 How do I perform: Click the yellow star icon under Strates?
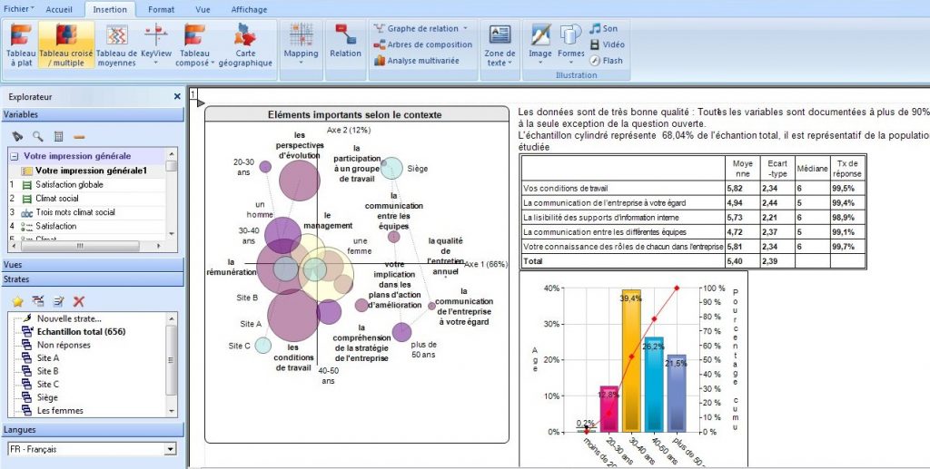coord(17,301)
